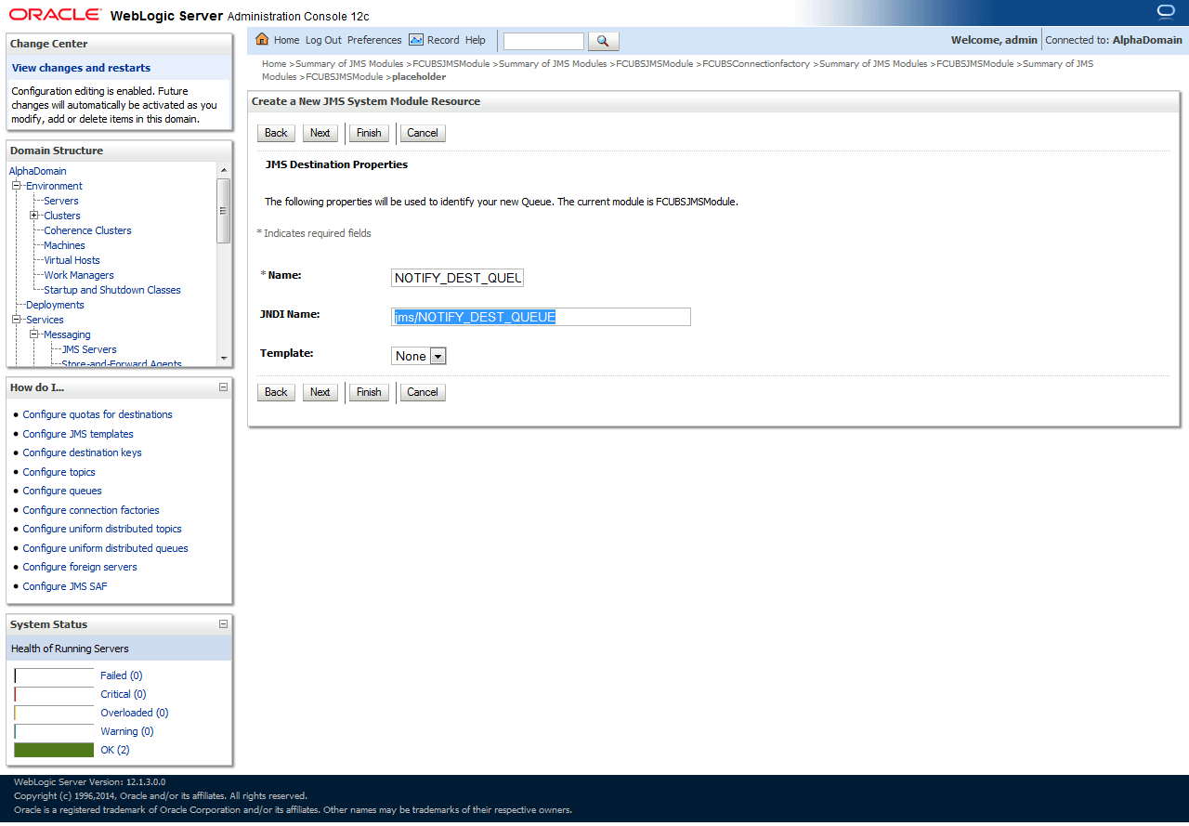Screen dimensions: 1189x826
Task: Select Virtual Hosts tree item
Action: tap(72, 260)
